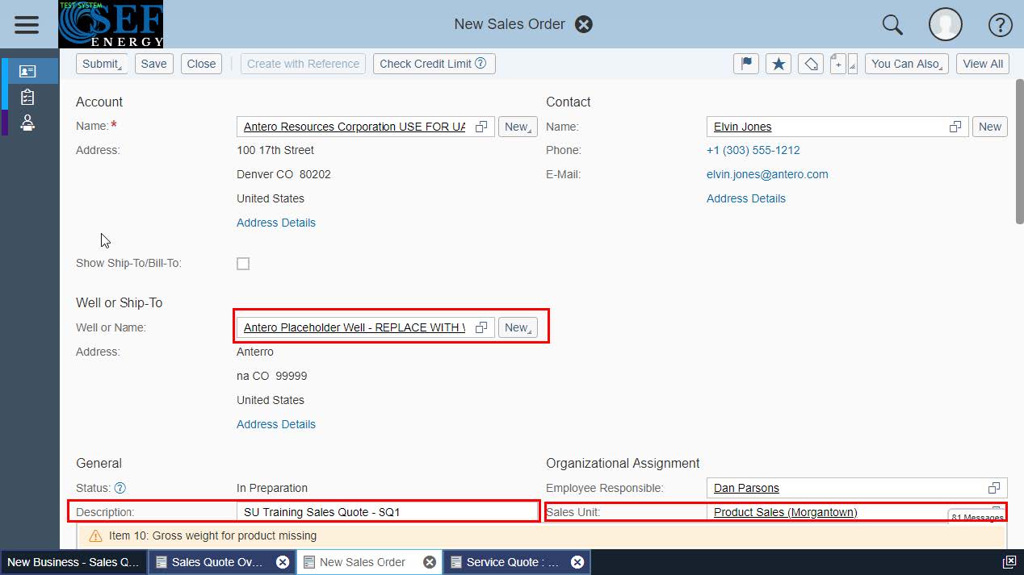The image size is (1024, 575).
Task: Open value help for Well or Name field
Action: (x=481, y=327)
